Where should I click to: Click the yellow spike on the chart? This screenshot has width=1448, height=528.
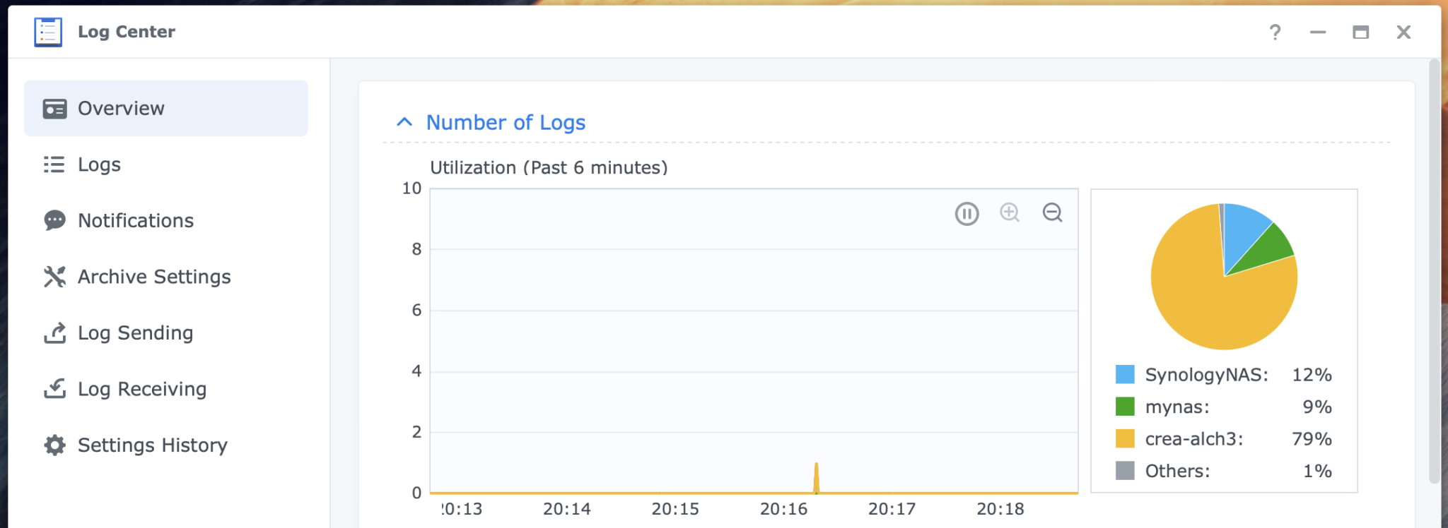click(x=817, y=477)
